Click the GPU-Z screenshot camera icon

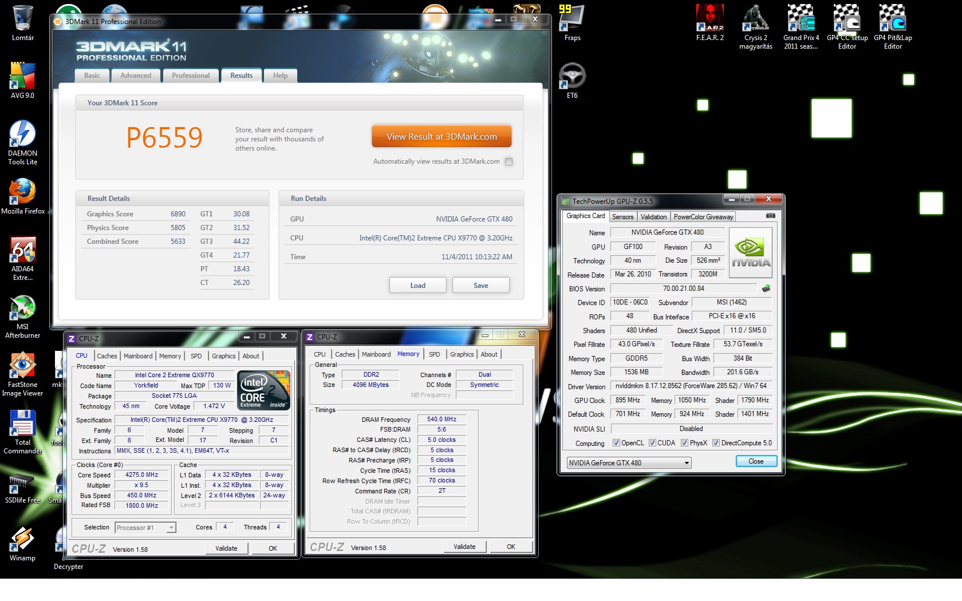[771, 216]
